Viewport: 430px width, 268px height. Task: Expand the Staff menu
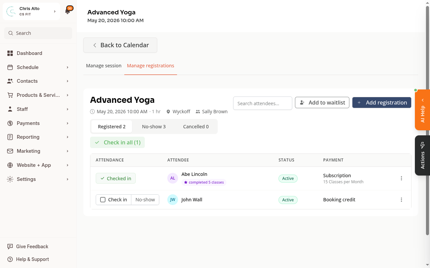tap(68, 109)
